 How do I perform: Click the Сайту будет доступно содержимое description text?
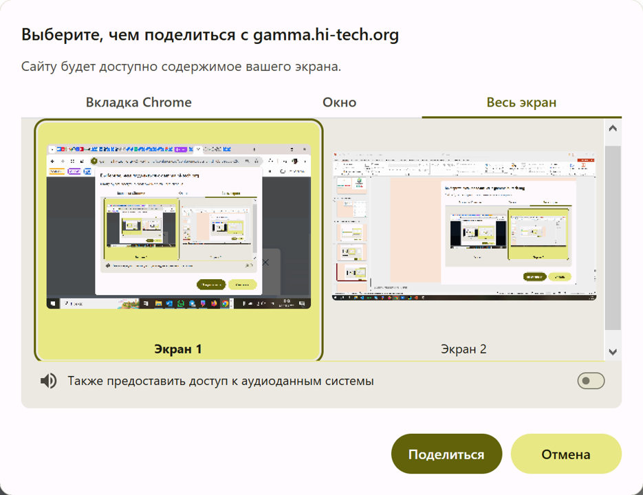(x=181, y=67)
